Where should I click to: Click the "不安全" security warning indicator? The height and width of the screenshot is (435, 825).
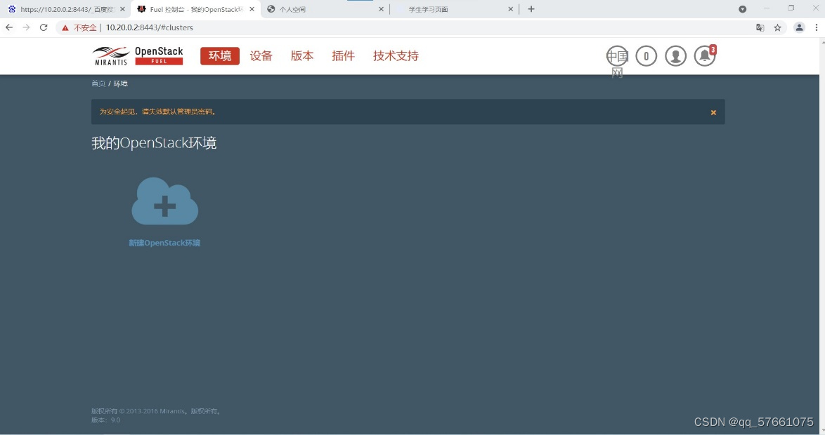[79, 27]
